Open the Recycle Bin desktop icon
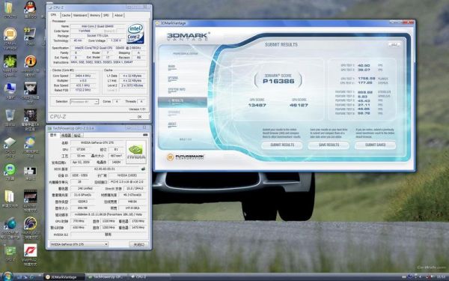This screenshot has width=449, height=281. coord(10,116)
